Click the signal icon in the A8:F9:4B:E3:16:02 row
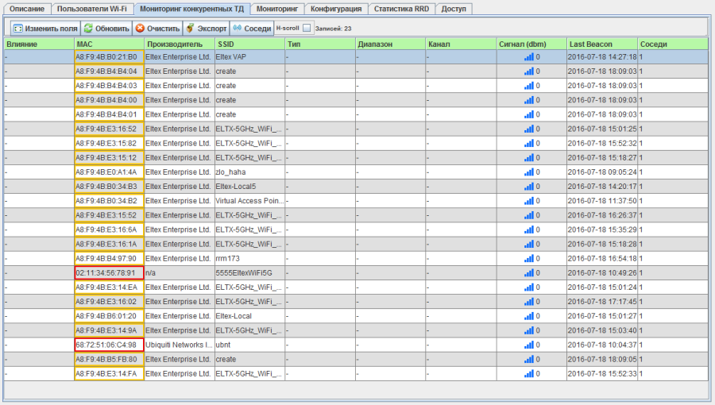This screenshot has height=405, width=715. (x=528, y=302)
